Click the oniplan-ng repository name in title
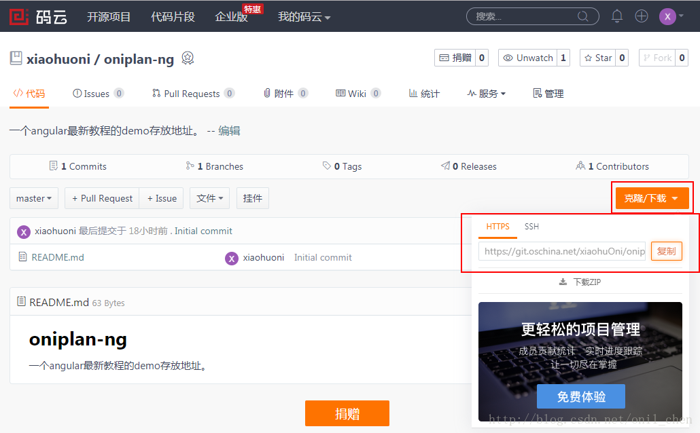 tap(139, 59)
